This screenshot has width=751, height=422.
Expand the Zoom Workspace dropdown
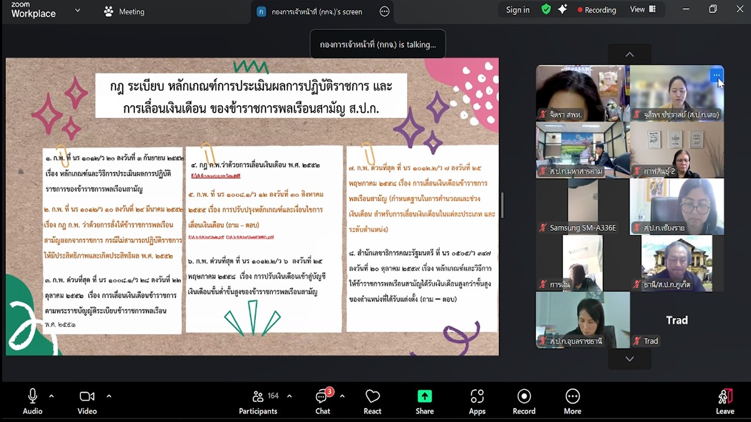pyautogui.click(x=76, y=11)
